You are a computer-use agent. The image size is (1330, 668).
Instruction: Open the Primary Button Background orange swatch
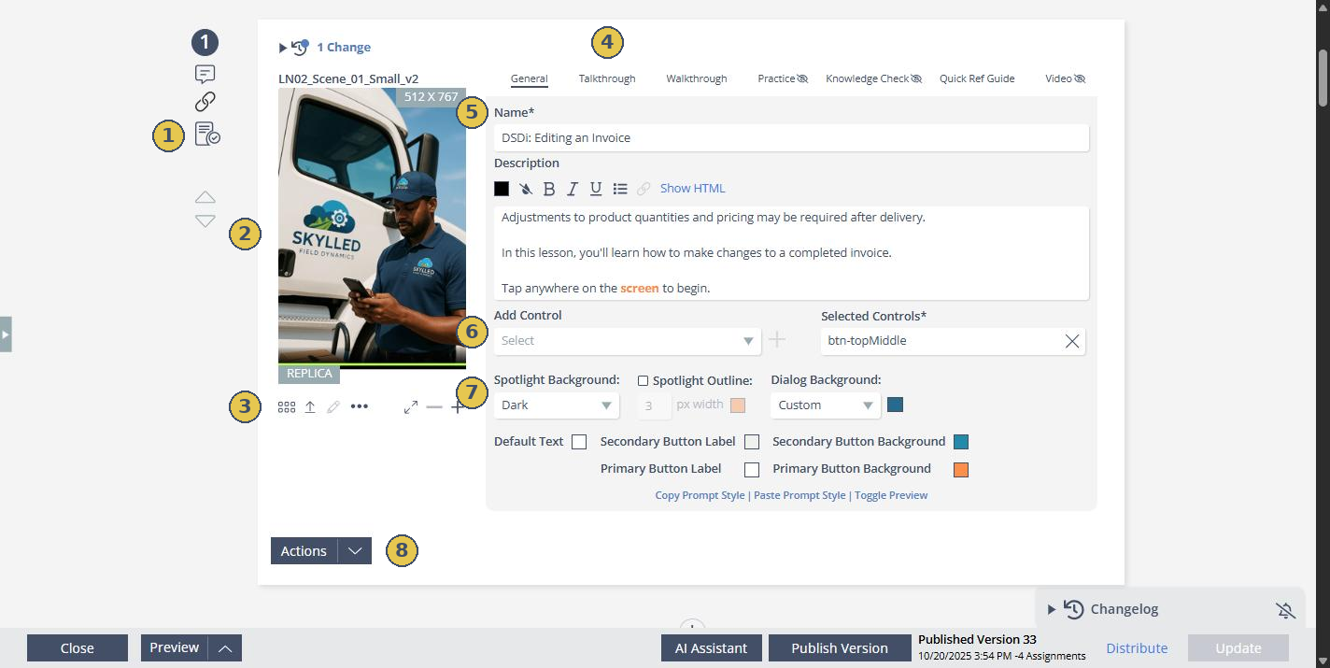[961, 469]
